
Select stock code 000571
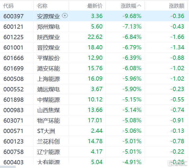point(14,131)
